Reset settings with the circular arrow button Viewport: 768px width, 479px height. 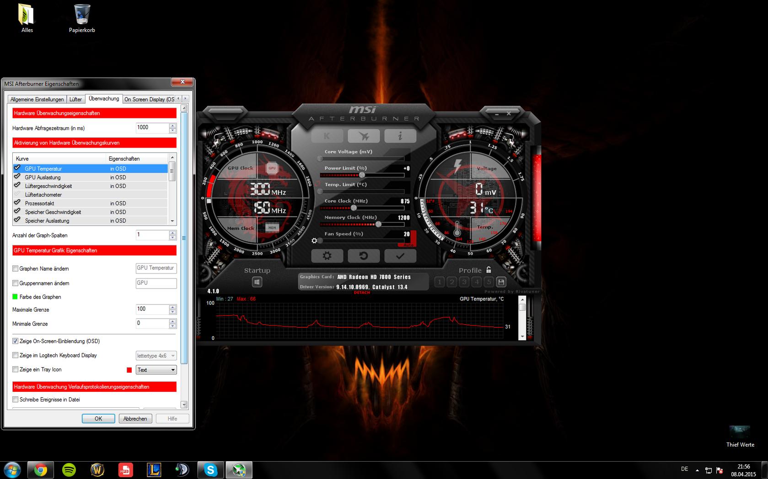point(364,256)
